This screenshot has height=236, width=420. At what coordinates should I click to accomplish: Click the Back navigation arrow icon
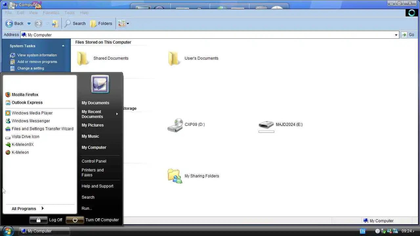tap(9, 24)
